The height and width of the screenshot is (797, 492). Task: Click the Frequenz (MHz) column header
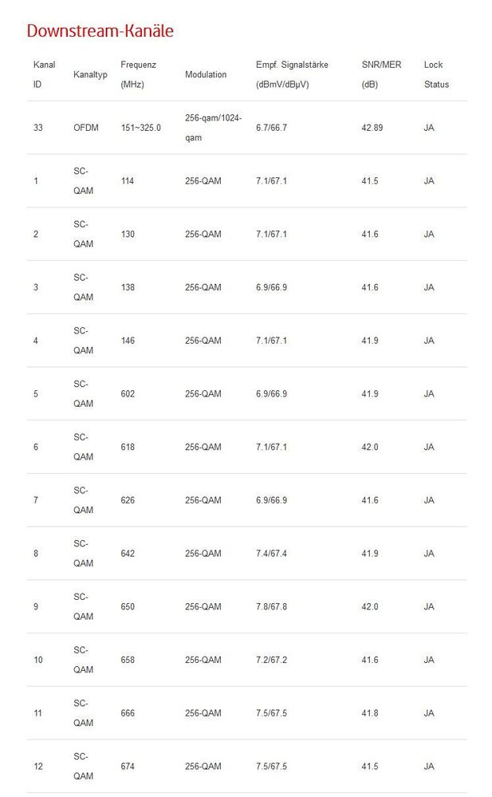[x=138, y=74]
